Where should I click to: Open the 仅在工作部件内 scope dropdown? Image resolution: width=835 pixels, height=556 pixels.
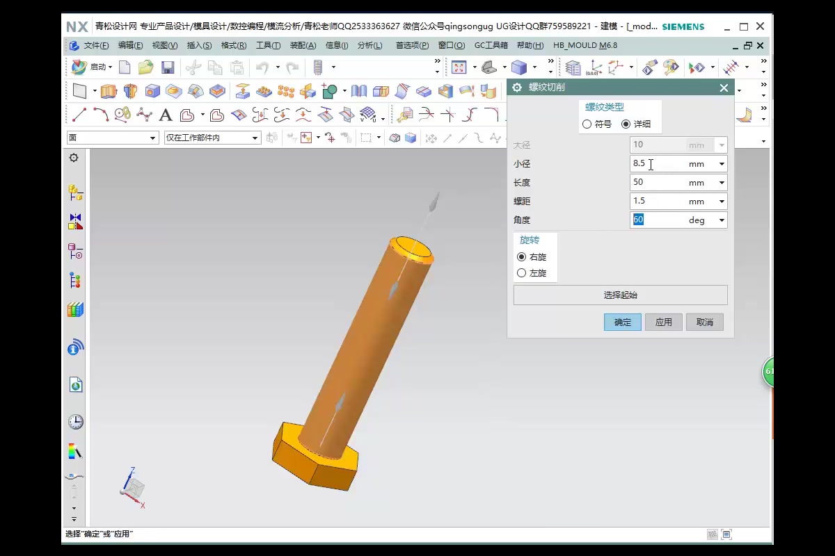[212, 138]
